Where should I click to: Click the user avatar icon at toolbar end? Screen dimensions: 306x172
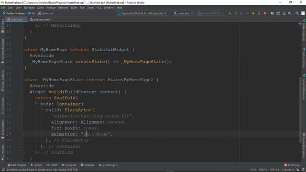303,13
